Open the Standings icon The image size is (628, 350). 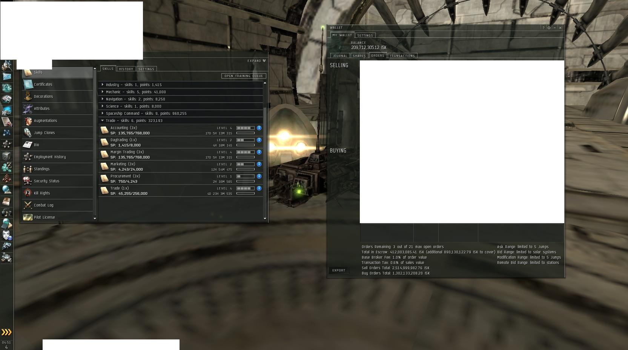[x=28, y=169]
